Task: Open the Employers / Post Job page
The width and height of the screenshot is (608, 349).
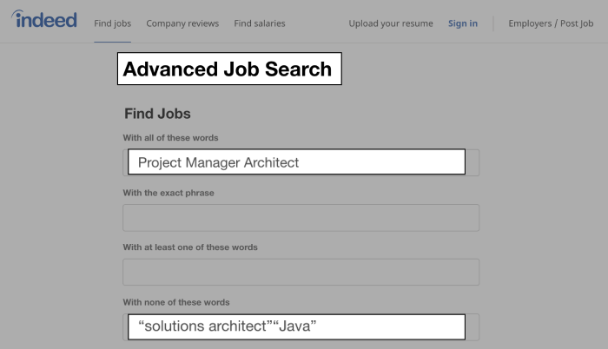Action: [x=551, y=23]
